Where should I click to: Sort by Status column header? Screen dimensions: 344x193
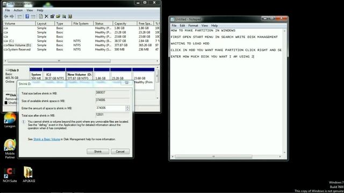point(103,24)
